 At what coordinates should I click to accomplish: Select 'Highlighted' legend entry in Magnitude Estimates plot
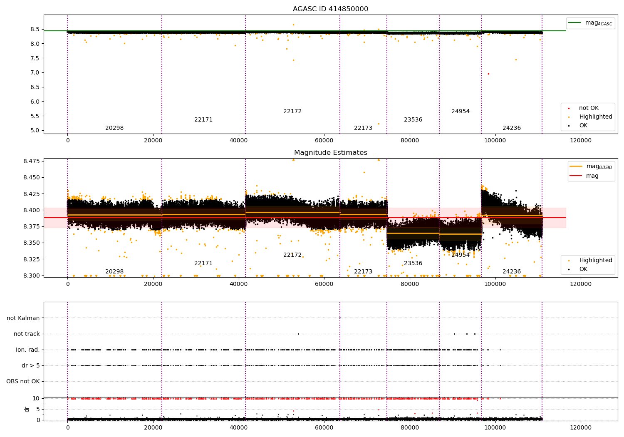(x=596, y=261)
